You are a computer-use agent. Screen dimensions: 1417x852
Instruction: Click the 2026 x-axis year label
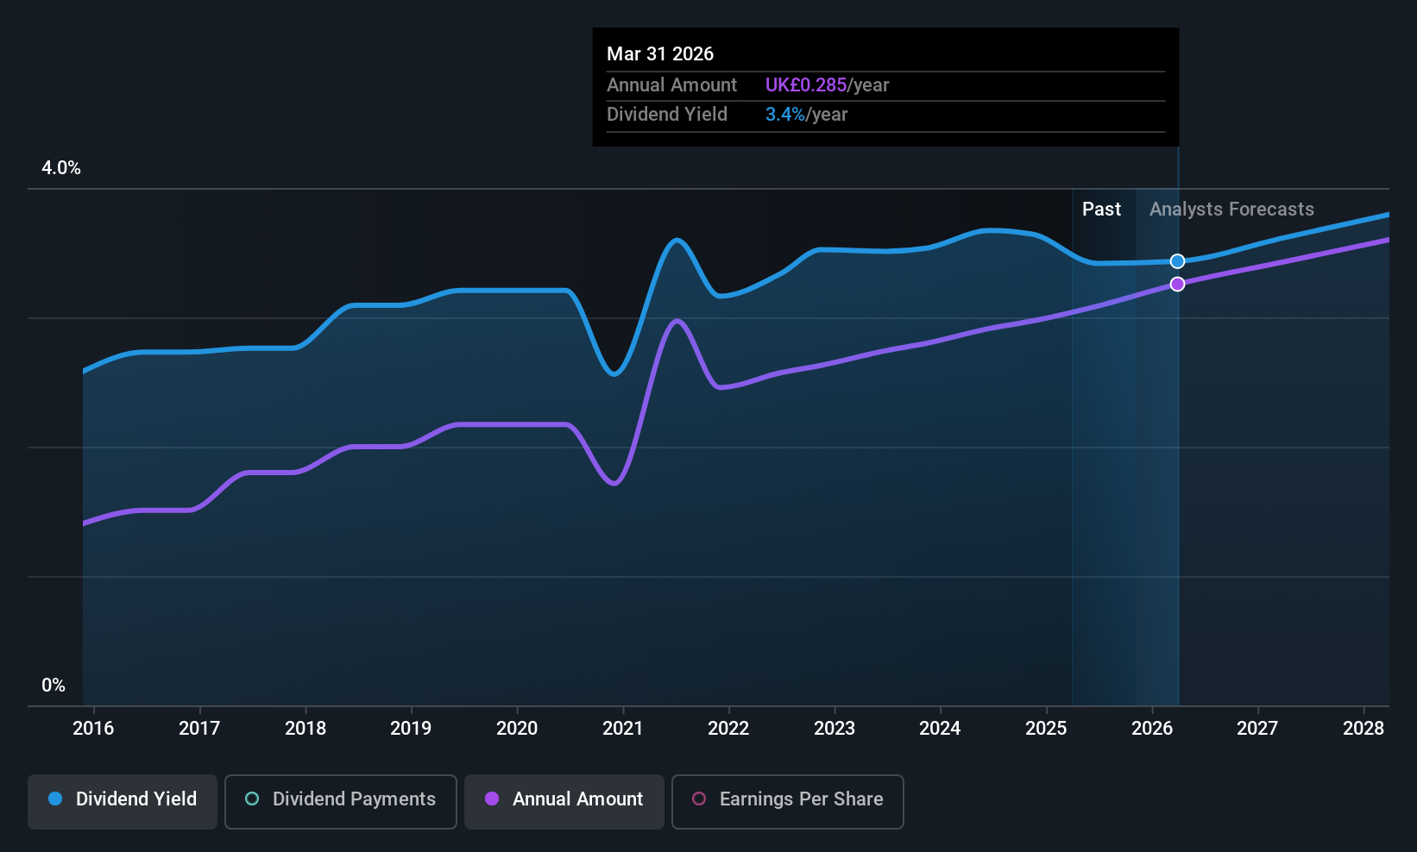pyautogui.click(x=1151, y=729)
